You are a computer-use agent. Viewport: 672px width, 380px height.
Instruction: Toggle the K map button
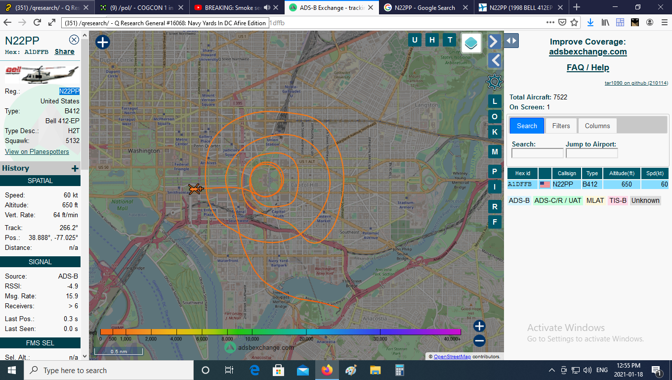click(x=495, y=131)
